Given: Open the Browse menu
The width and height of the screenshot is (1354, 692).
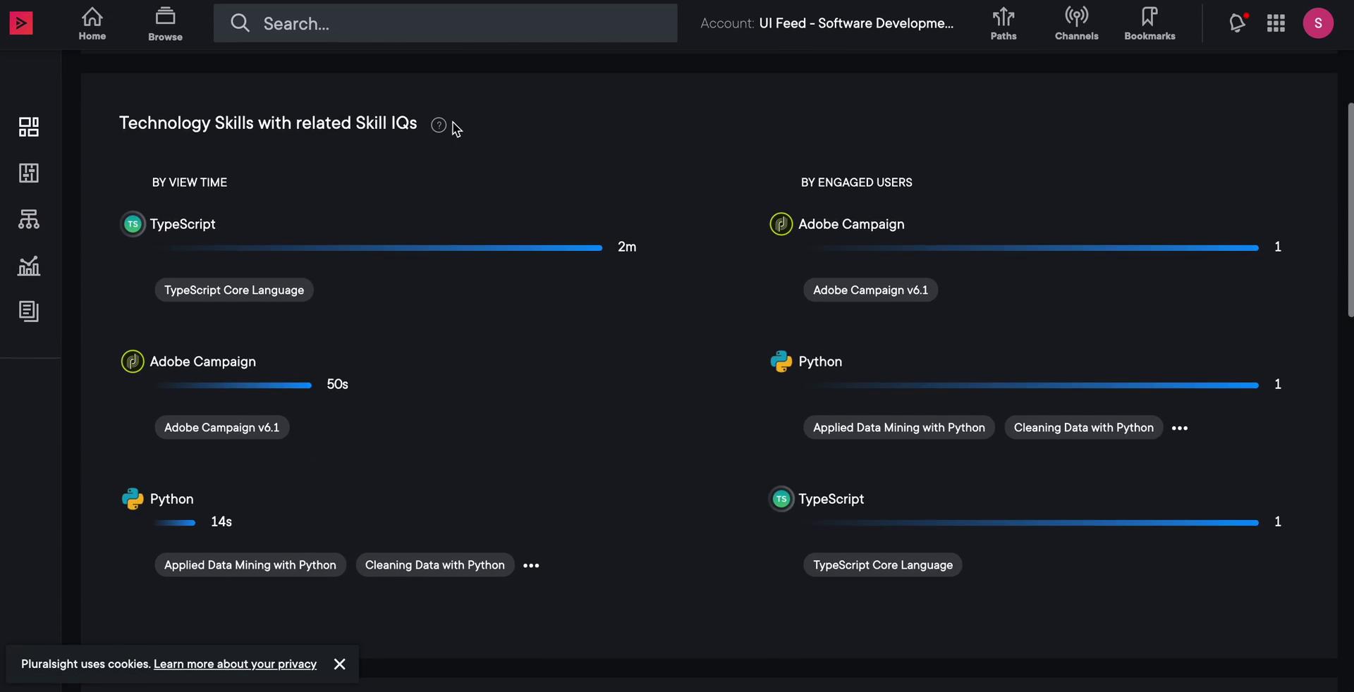Looking at the screenshot, I should [165, 24].
